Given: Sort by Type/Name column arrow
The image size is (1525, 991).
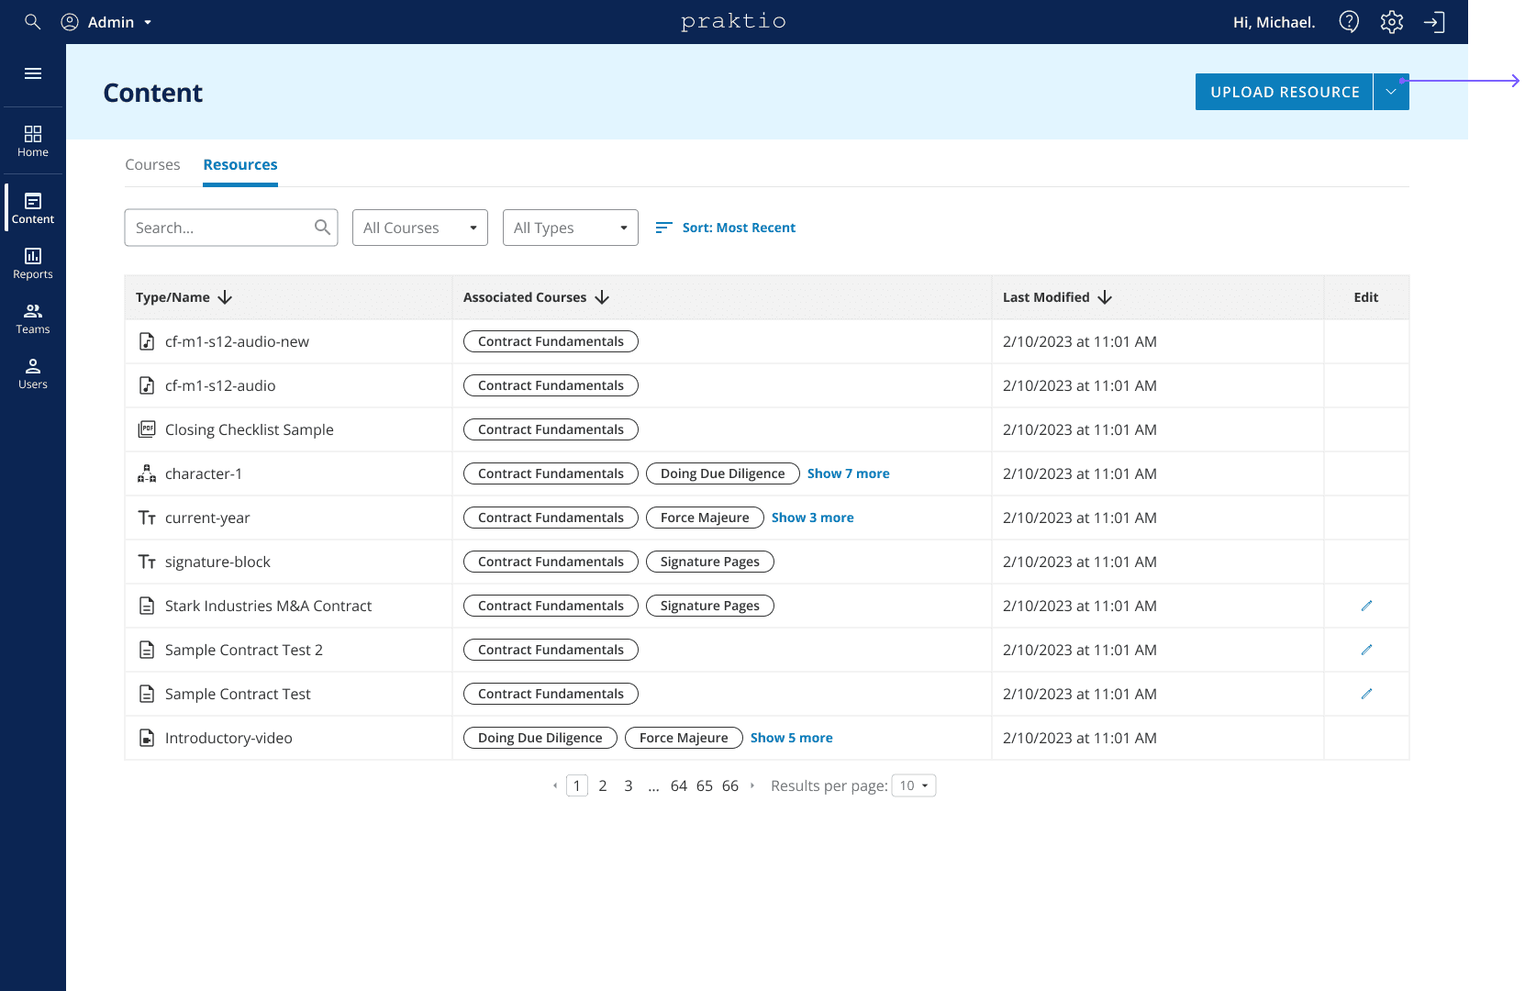Looking at the screenshot, I should point(225,297).
